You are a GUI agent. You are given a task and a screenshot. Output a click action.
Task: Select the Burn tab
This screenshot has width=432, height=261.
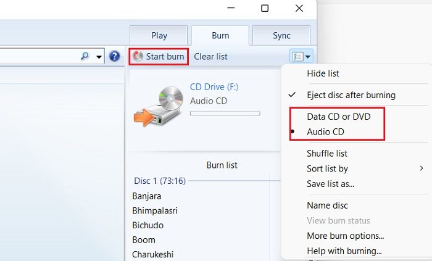pos(220,36)
